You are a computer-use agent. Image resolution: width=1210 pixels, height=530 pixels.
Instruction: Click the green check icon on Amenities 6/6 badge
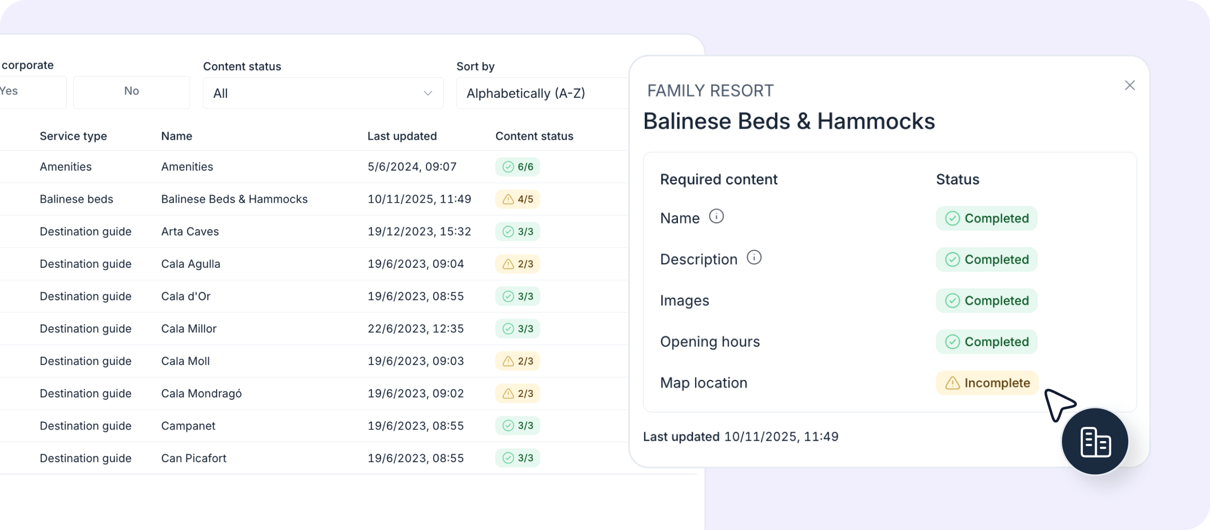pos(509,166)
